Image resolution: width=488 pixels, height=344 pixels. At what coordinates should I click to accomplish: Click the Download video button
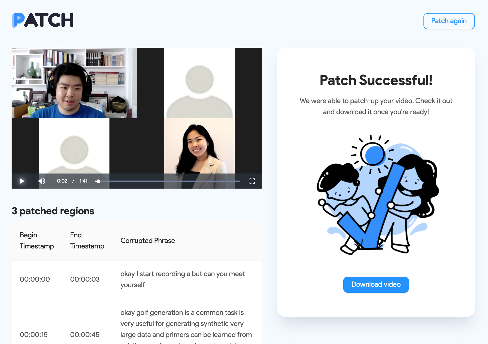pyautogui.click(x=376, y=284)
